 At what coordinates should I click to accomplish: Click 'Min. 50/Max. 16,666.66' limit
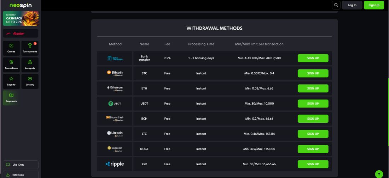pyautogui.click(x=259, y=164)
